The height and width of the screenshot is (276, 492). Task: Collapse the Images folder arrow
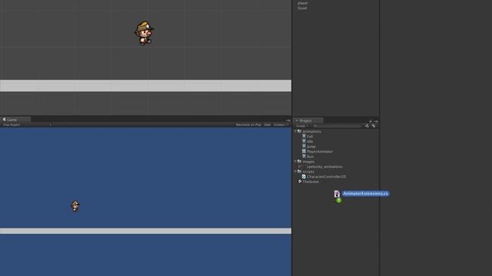click(295, 161)
